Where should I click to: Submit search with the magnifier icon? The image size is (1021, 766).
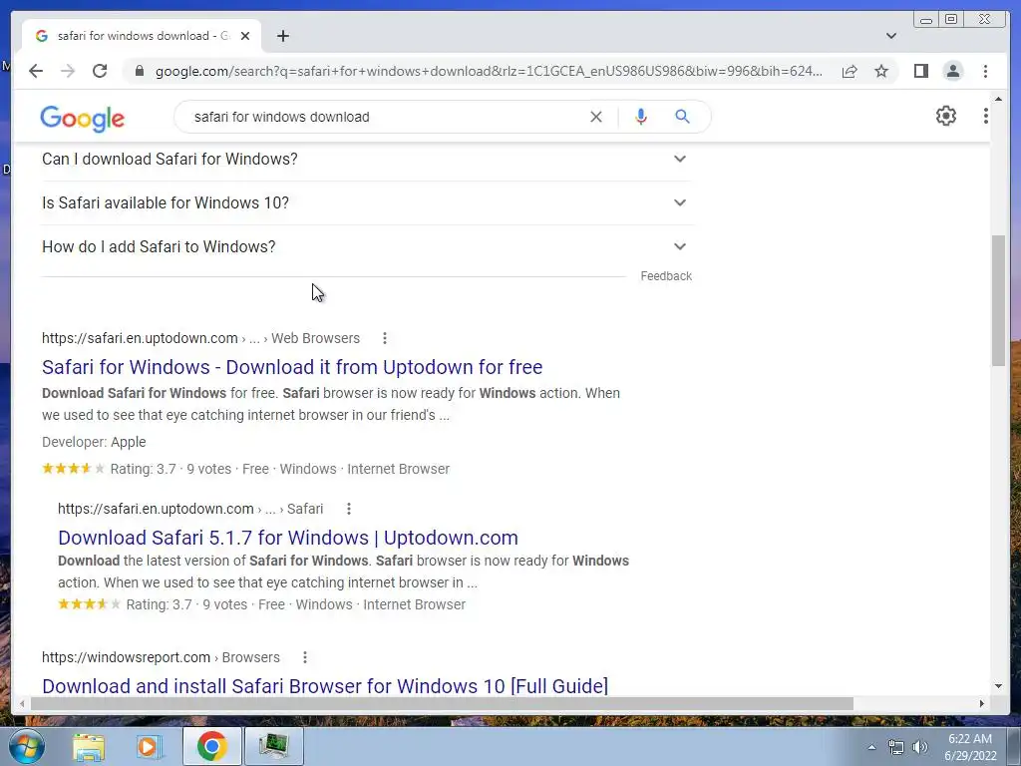point(682,117)
